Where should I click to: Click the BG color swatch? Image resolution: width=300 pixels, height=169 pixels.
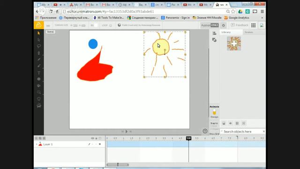96,25
